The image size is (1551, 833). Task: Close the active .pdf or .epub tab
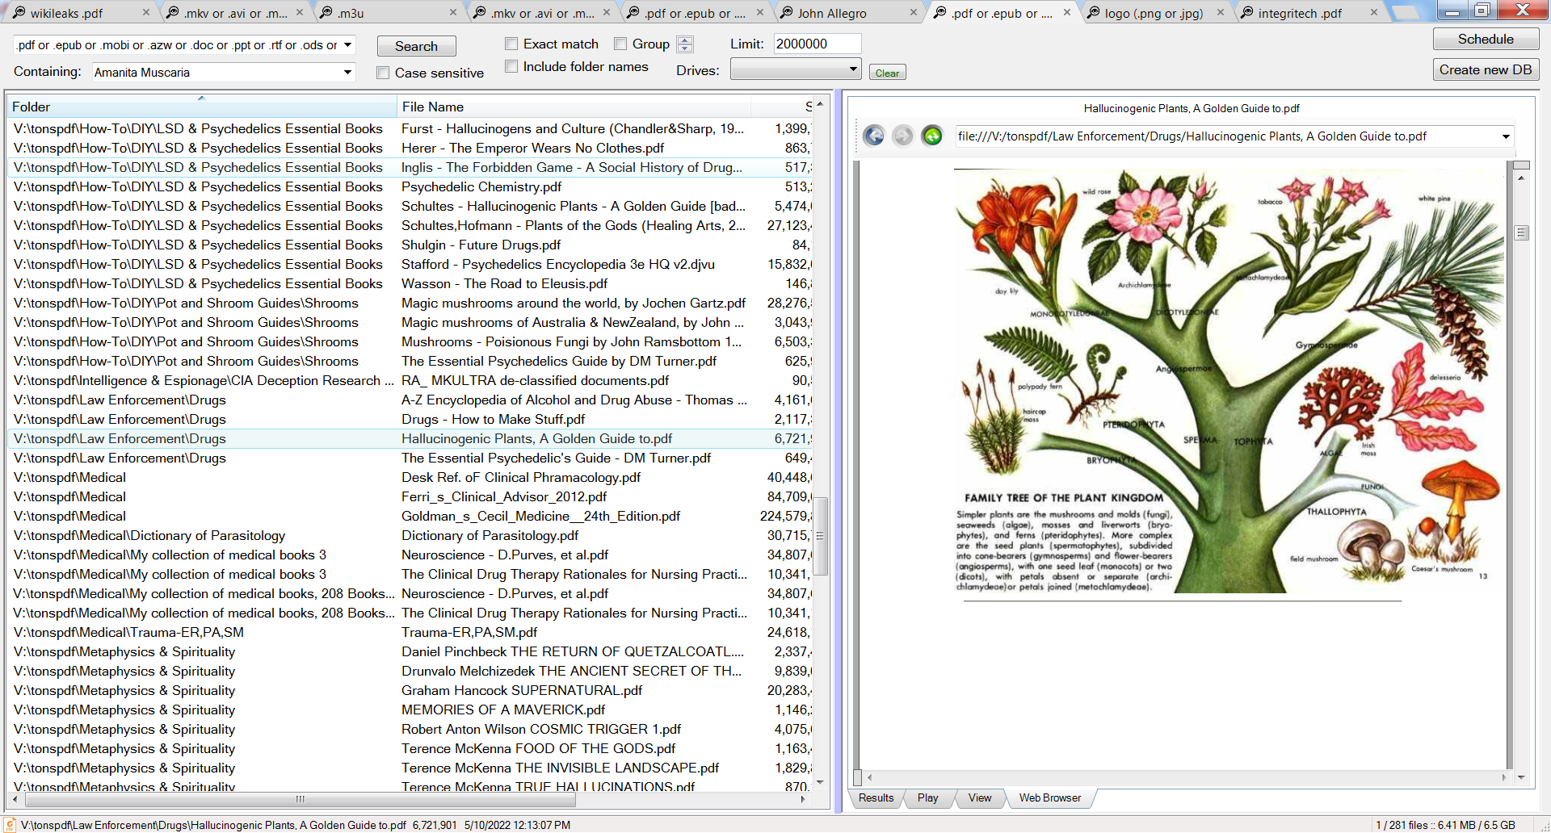tap(1066, 12)
